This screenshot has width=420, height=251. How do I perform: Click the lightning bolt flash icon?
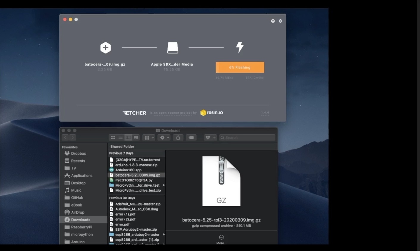point(240,47)
